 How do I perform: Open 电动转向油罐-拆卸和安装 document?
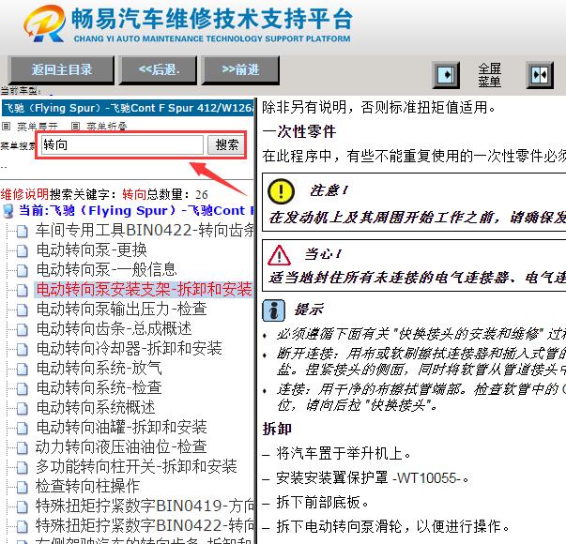(122, 427)
